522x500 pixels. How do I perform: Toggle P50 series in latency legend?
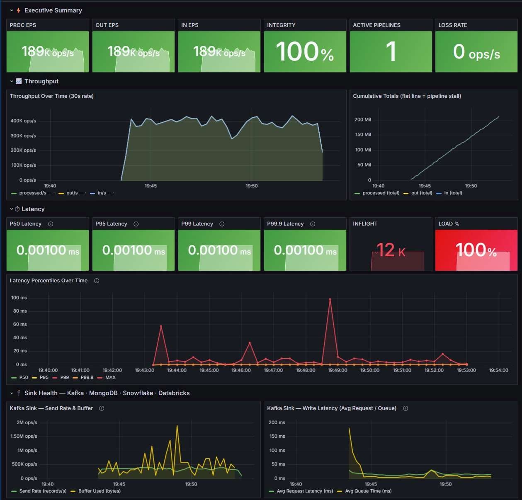click(x=24, y=377)
